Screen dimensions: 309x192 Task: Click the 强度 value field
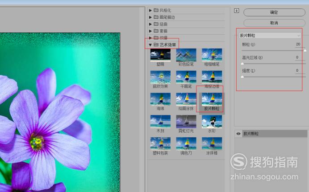[x=300, y=70]
